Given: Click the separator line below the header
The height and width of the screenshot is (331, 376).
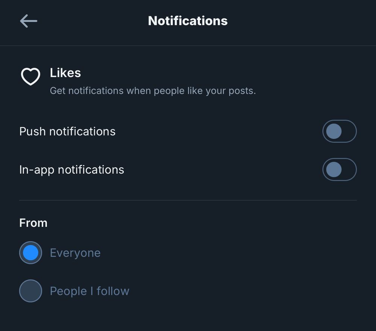Looking at the screenshot, I should (x=188, y=46).
